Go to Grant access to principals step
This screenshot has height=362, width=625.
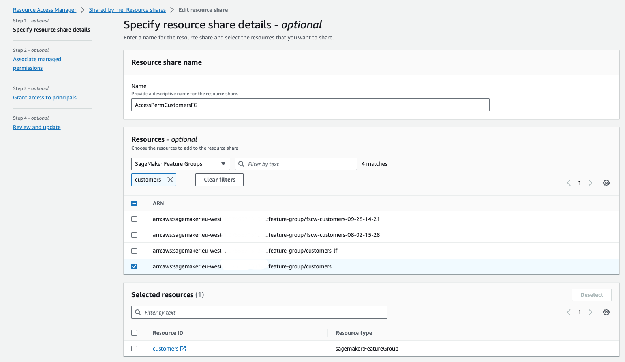click(45, 98)
